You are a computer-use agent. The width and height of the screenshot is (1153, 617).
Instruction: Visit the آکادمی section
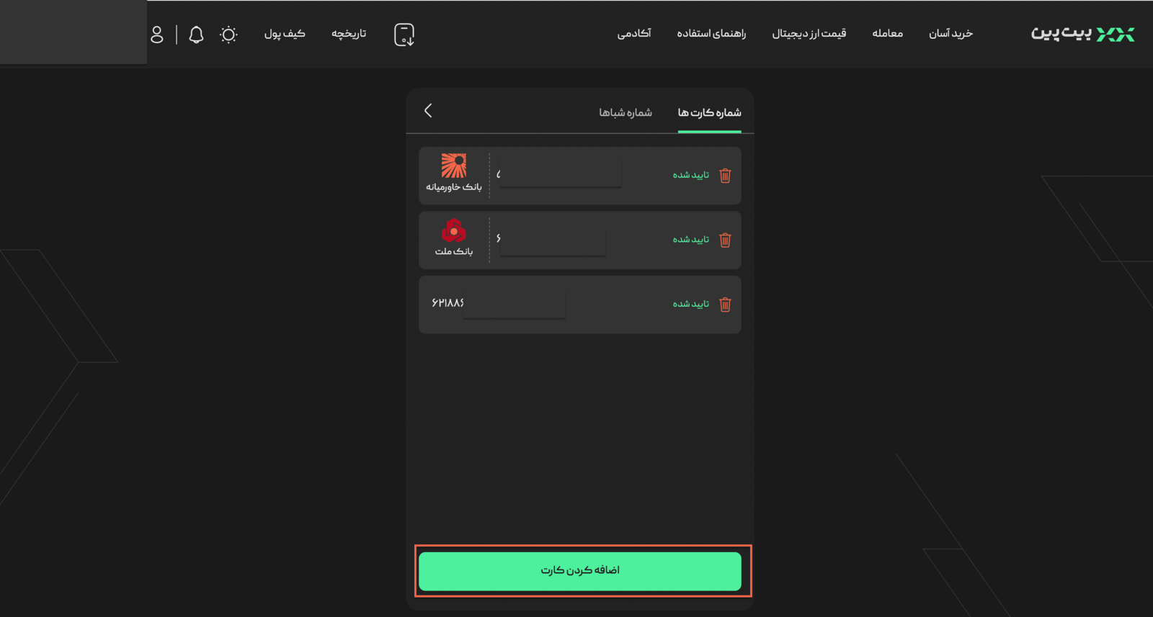click(634, 34)
